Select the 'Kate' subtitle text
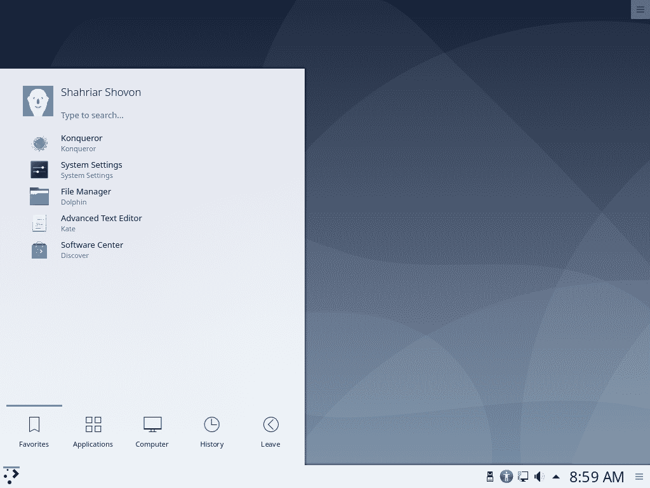 pyautogui.click(x=68, y=229)
